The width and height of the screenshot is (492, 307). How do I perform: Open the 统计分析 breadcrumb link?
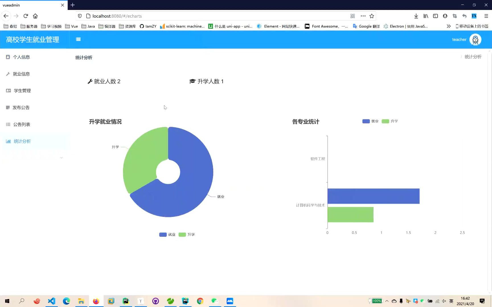point(473,57)
